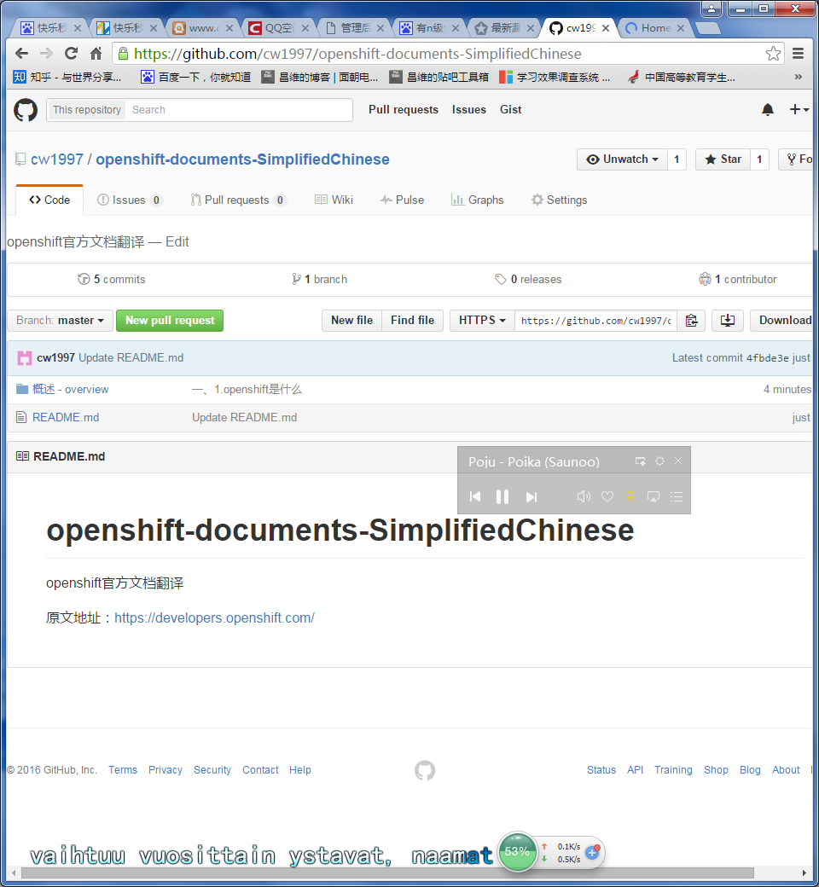Image resolution: width=819 pixels, height=887 pixels.
Task: Open the Pulse tab
Action: 403,200
